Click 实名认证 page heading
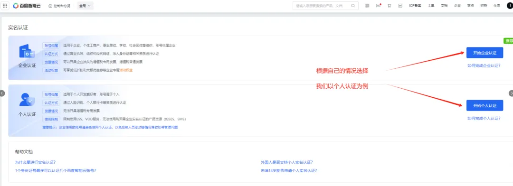 point(18,28)
